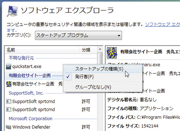Click the first SupportSoft sprtcmd icon
The height and width of the screenshot is (131, 180).
click(9, 102)
